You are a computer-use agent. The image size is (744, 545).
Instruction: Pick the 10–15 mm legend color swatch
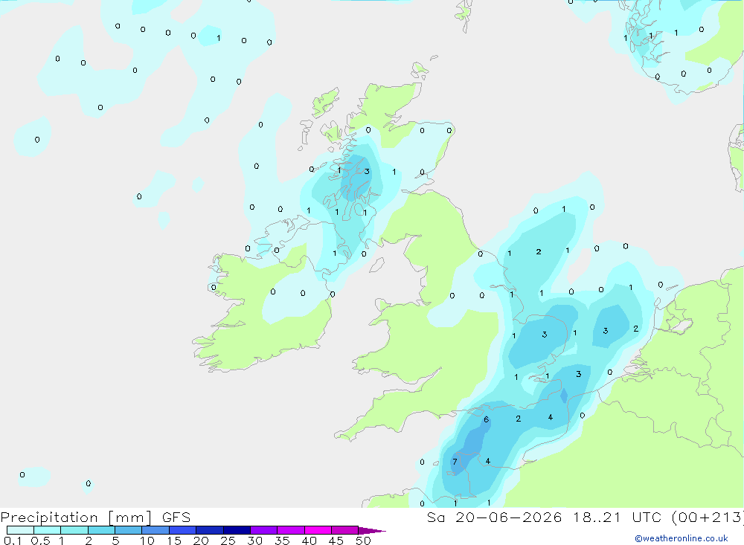[x=155, y=530]
